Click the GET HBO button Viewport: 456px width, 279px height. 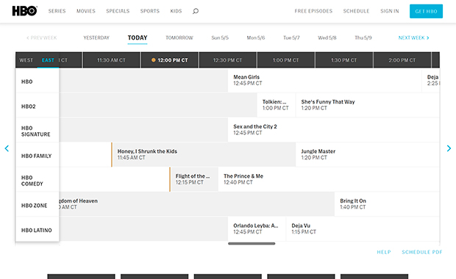pos(426,11)
